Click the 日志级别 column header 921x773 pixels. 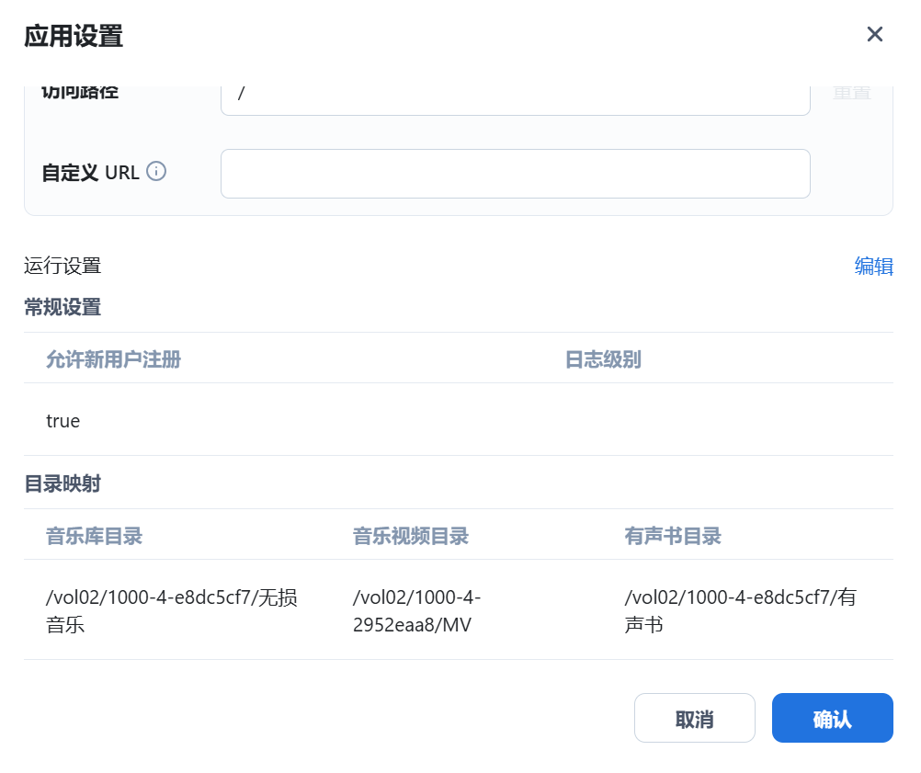(x=602, y=360)
